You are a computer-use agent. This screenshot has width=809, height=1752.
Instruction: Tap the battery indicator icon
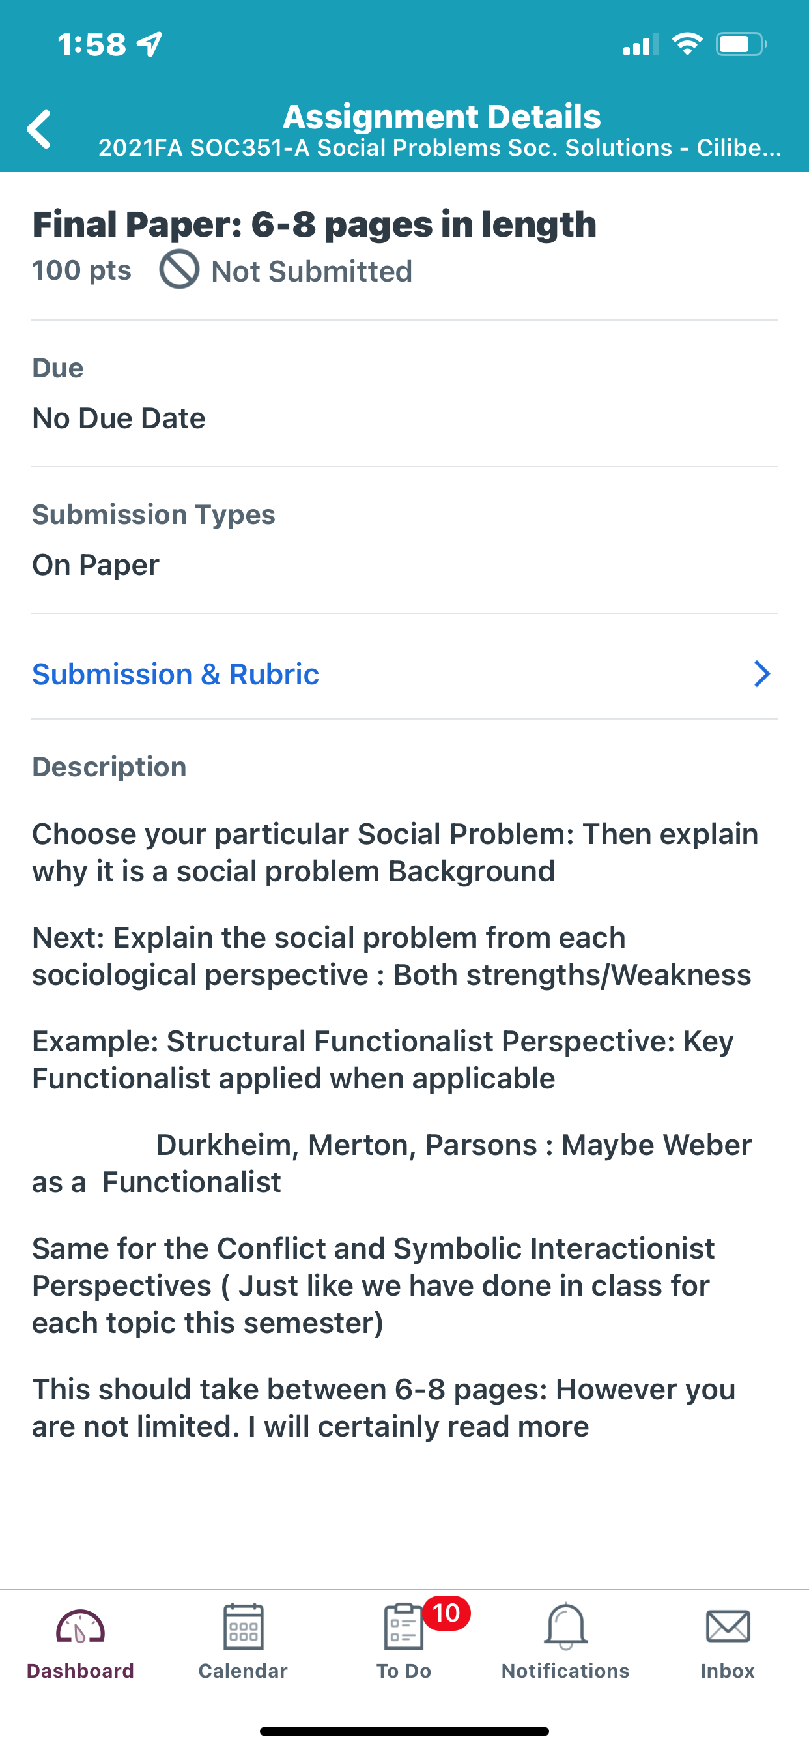coord(741,45)
